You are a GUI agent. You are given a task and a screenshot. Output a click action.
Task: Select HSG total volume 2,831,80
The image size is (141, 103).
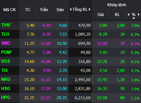(83, 89)
